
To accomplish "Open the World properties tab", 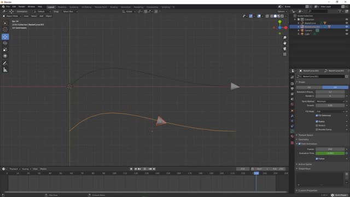I will point(292,105).
